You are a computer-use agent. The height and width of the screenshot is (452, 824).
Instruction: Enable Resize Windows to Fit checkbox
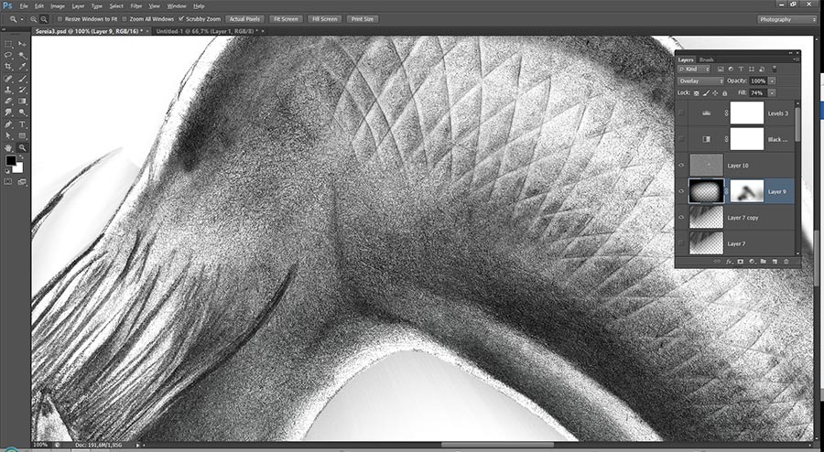coord(60,18)
